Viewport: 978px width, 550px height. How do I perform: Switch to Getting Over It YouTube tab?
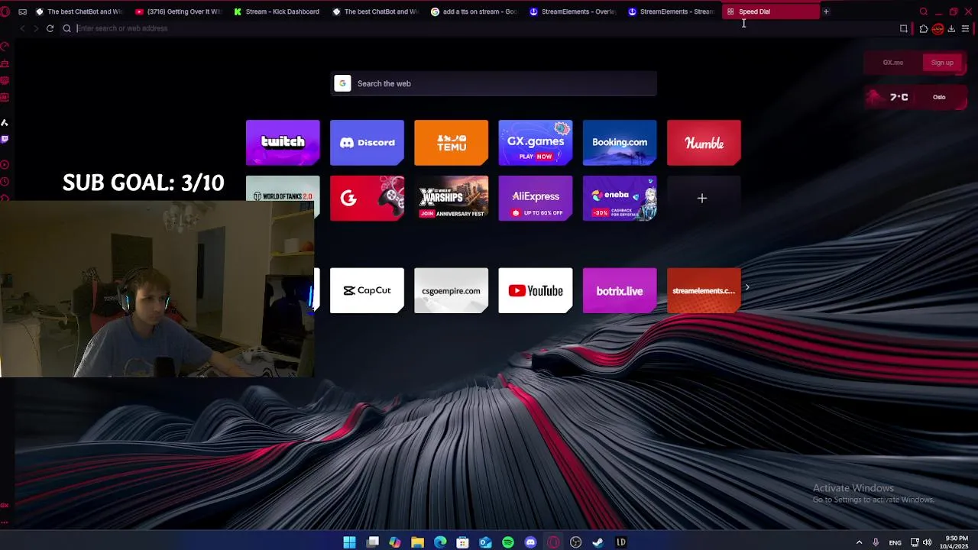point(178,11)
